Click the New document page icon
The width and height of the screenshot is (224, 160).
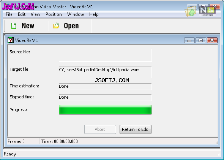[14, 26]
